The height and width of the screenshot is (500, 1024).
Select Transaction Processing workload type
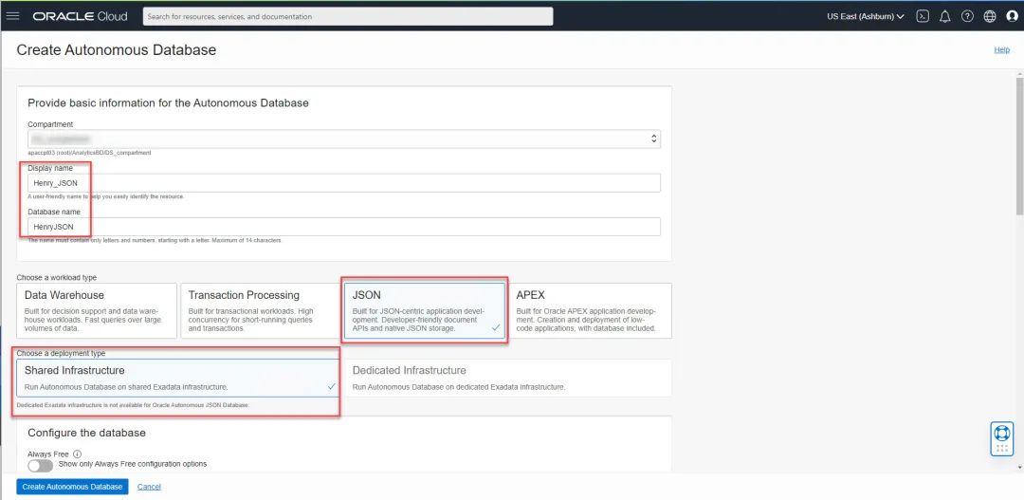[261, 310]
